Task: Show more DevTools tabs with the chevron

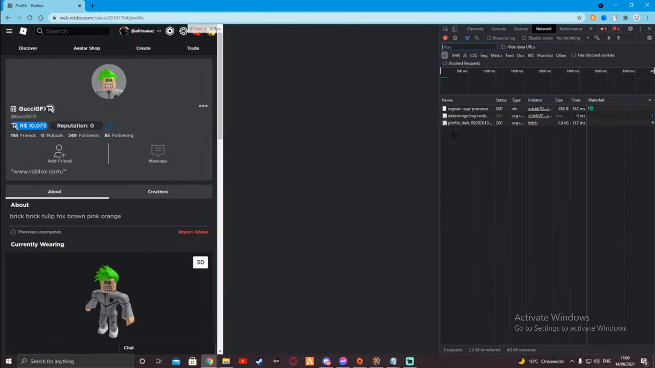Action: 591,29
